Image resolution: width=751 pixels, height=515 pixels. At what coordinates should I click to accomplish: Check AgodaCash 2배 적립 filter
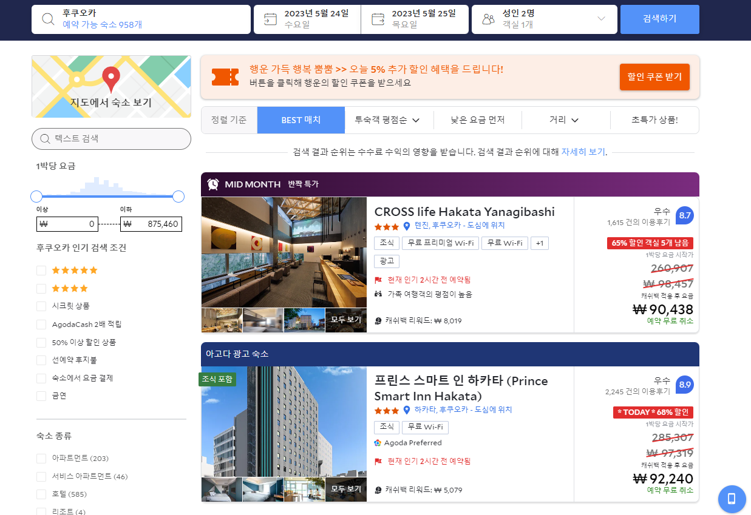[x=41, y=325]
